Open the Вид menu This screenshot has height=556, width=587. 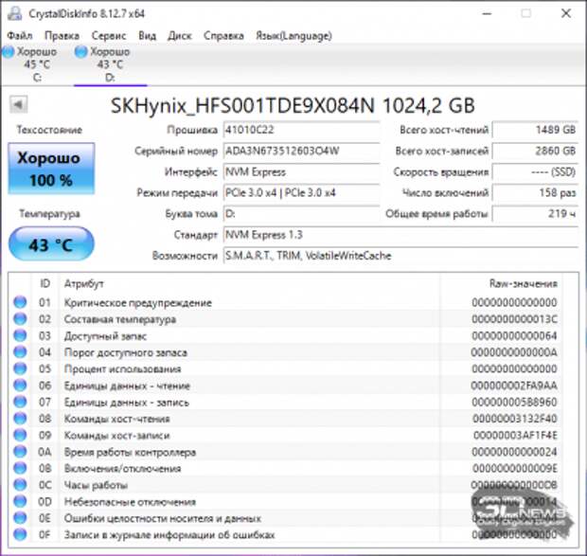(x=147, y=36)
